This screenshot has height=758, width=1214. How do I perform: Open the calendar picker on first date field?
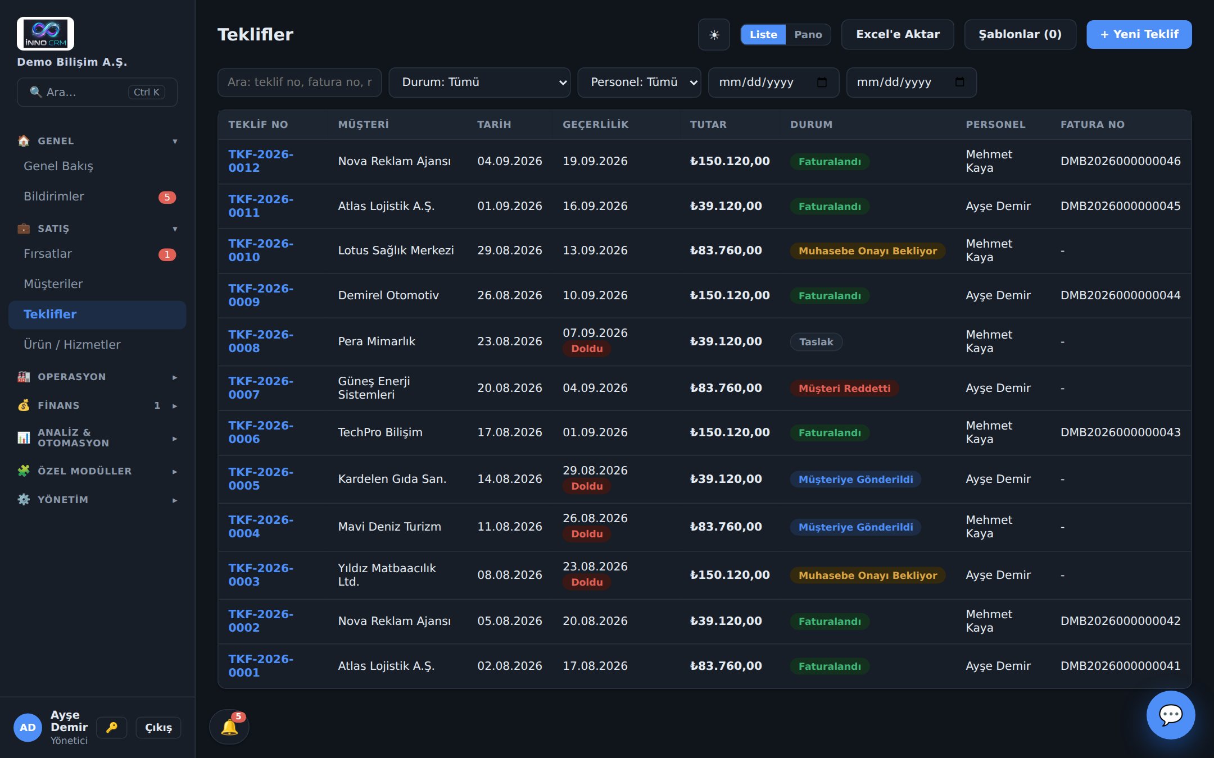822,82
